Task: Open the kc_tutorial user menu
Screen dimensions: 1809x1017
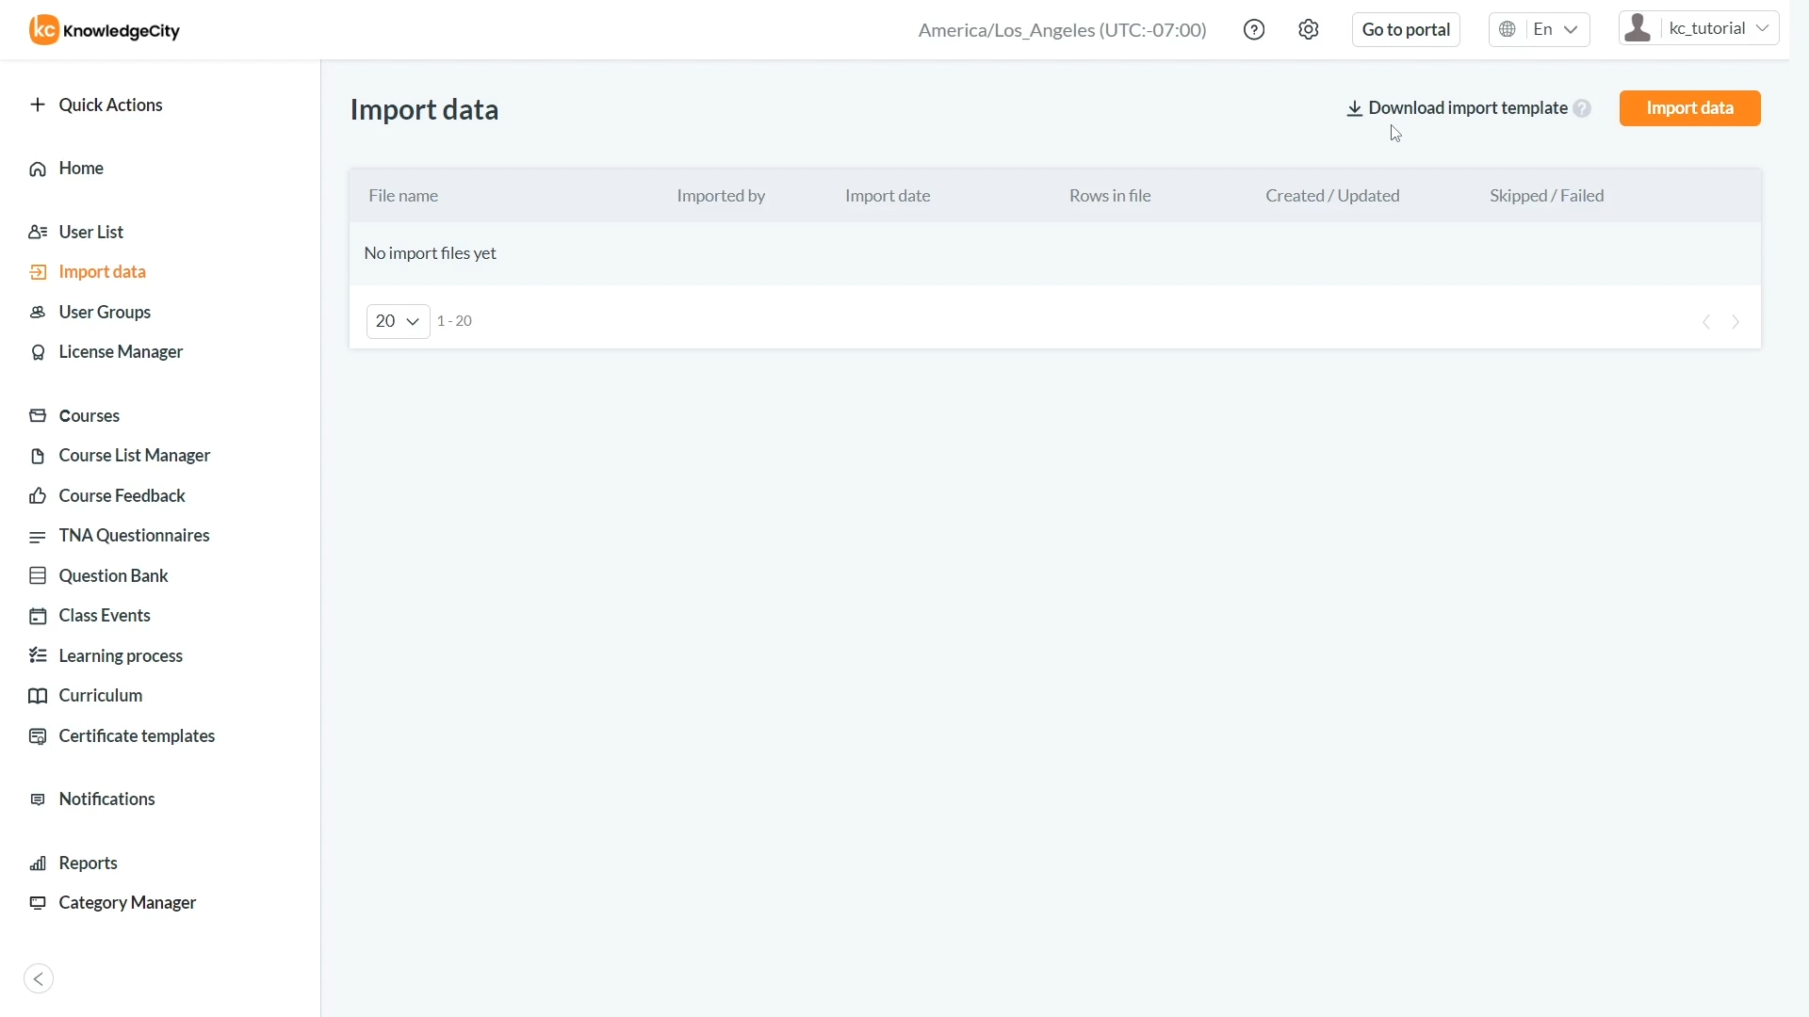Action: click(x=1699, y=28)
